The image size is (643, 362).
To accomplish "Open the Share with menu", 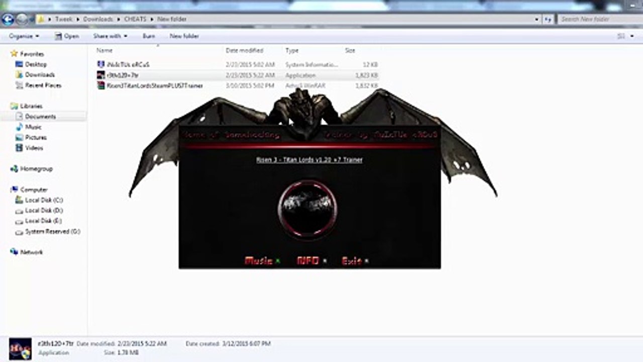I will 110,36.
